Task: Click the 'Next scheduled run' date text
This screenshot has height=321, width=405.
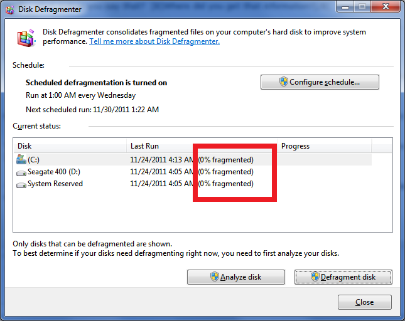Action: pos(92,110)
